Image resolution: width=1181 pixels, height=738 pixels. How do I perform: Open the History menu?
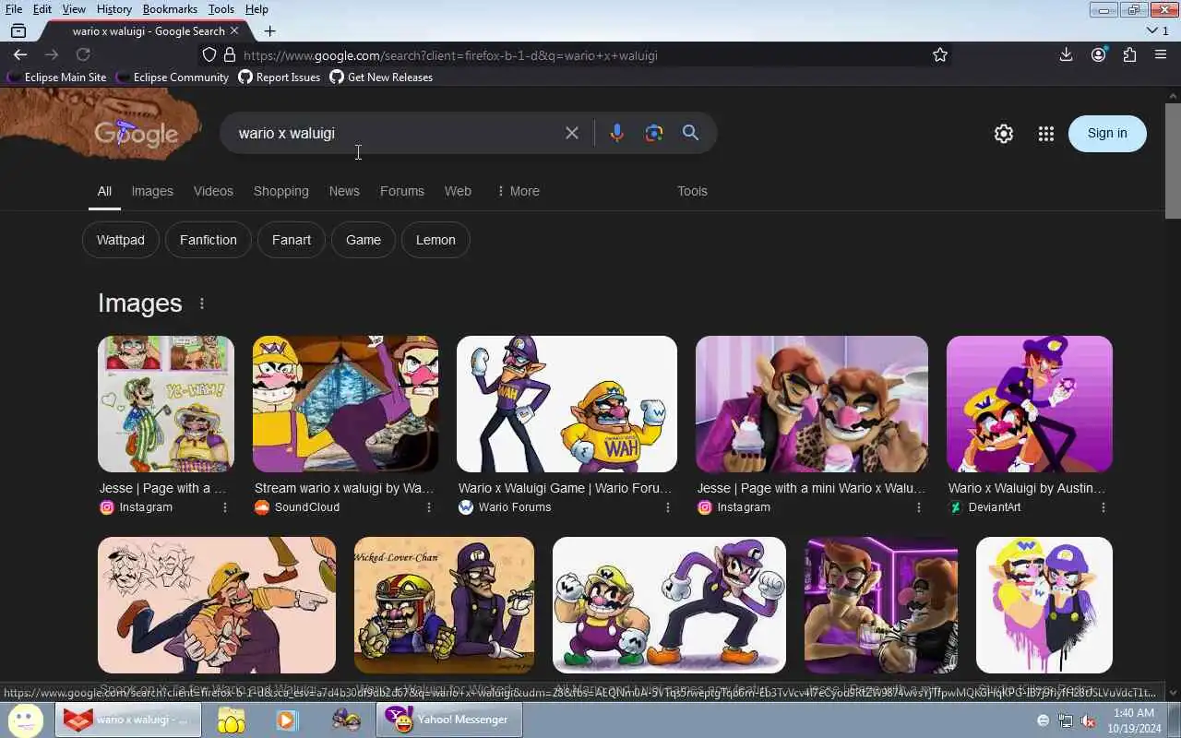point(113,9)
